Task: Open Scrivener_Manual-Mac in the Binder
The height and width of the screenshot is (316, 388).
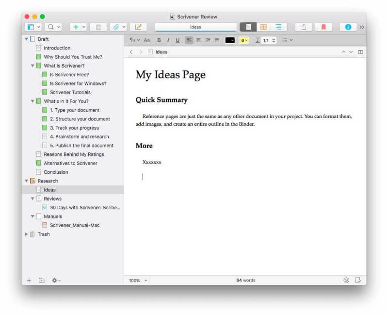Action: click(x=75, y=225)
